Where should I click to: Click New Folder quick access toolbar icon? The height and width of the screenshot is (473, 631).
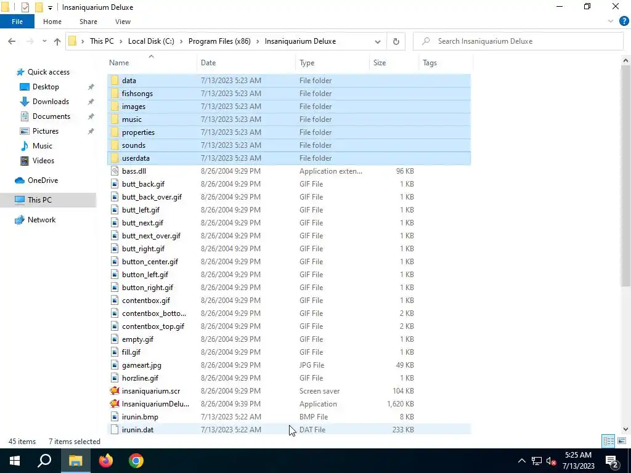[x=39, y=7]
